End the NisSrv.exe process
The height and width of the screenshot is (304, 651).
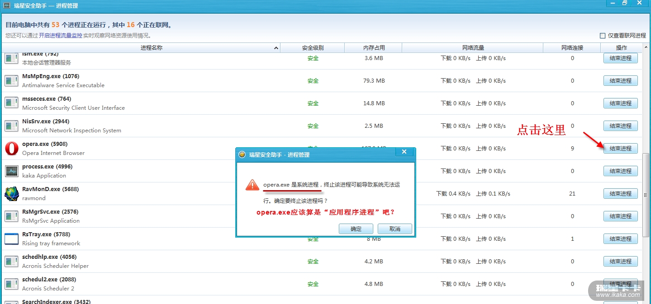click(621, 126)
